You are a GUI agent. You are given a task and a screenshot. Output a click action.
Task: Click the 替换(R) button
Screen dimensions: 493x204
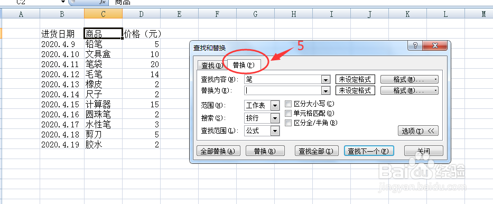pyautogui.click(x=265, y=151)
